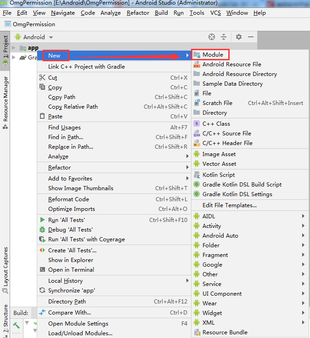Viewport: 310px width, 338px height.
Task: Click the Image Asset android icon
Action: coord(197,154)
